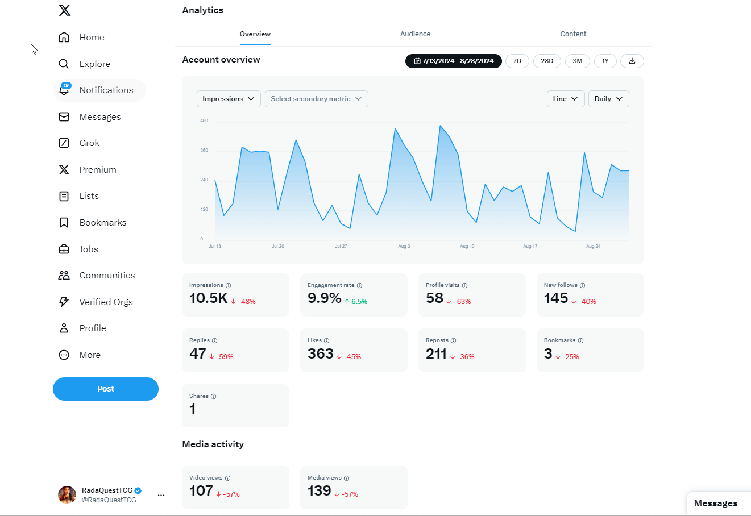Click the Engagement rate 9.9% value
This screenshot has height=516, width=751.
coord(325,298)
